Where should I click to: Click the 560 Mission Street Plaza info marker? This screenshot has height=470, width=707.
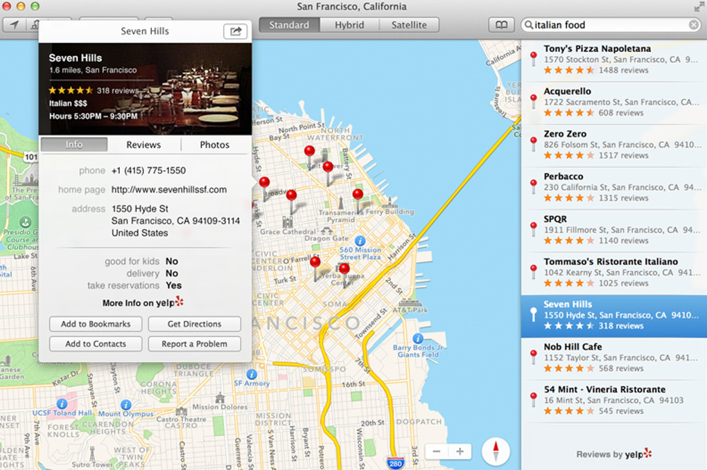(360, 241)
